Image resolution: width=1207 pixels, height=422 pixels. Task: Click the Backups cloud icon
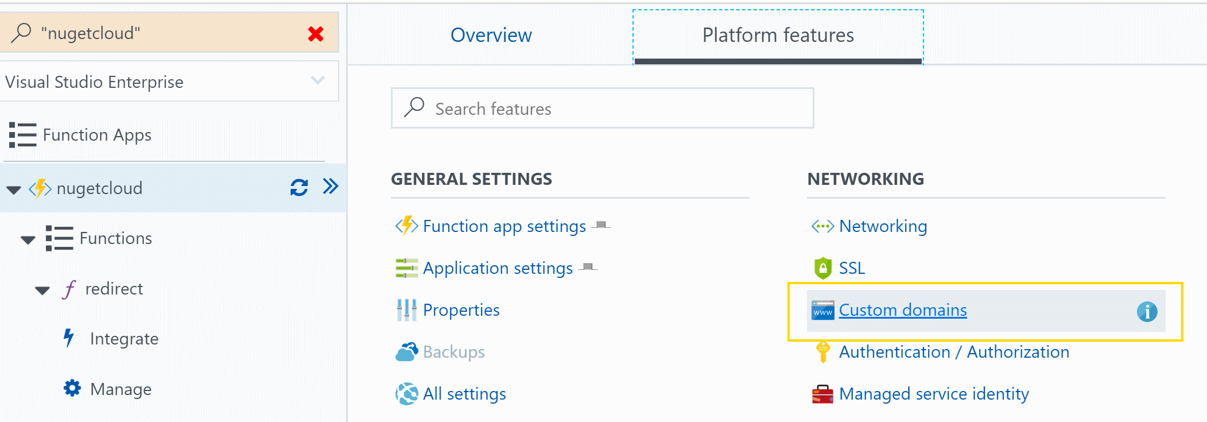(x=406, y=352)
